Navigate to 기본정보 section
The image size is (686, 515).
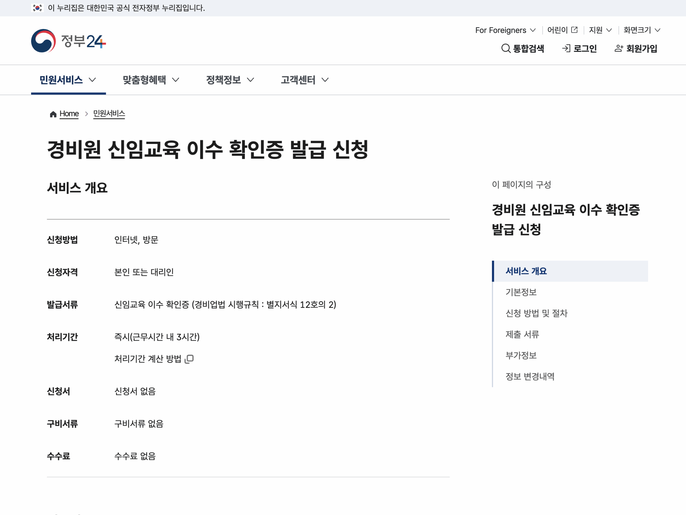pos(521,292)
